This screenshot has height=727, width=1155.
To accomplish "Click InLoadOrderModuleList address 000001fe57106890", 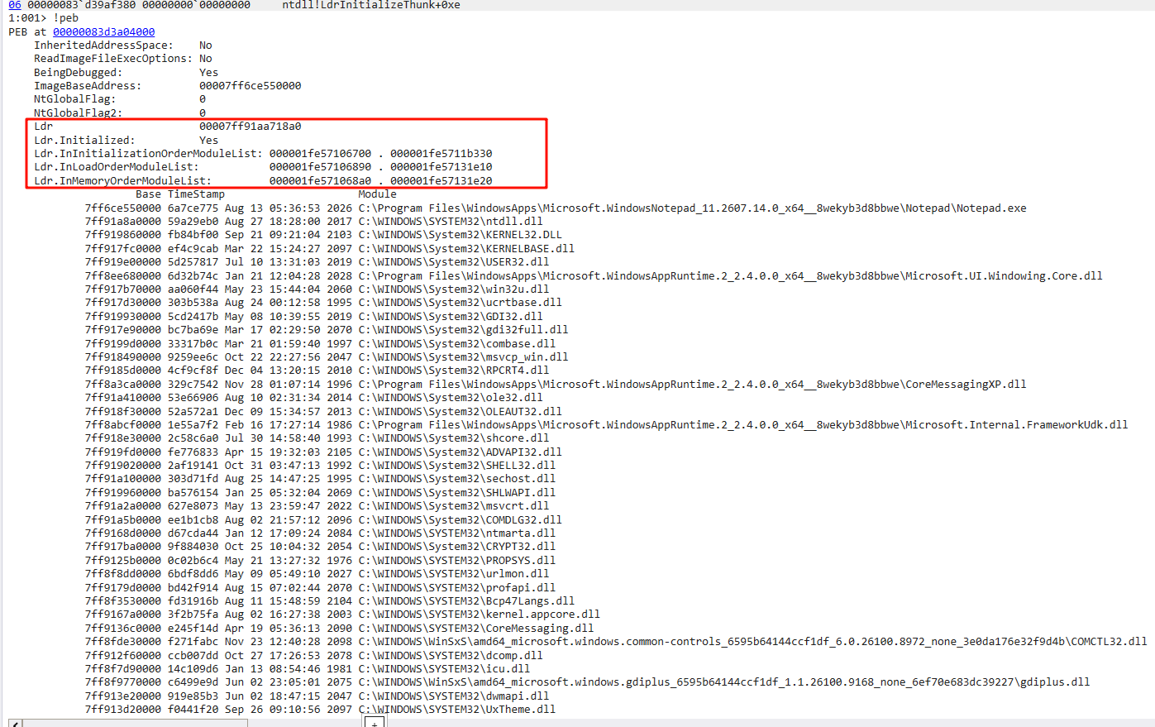I will pyautogui.click(x=320, y=167).
